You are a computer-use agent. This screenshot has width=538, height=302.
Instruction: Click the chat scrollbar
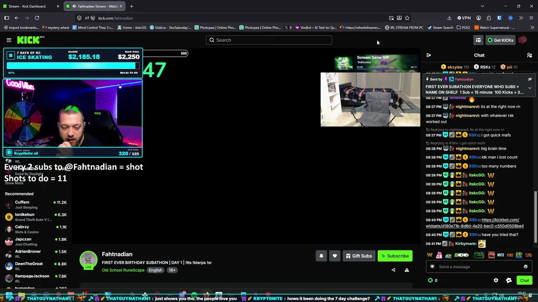[535, 217]
